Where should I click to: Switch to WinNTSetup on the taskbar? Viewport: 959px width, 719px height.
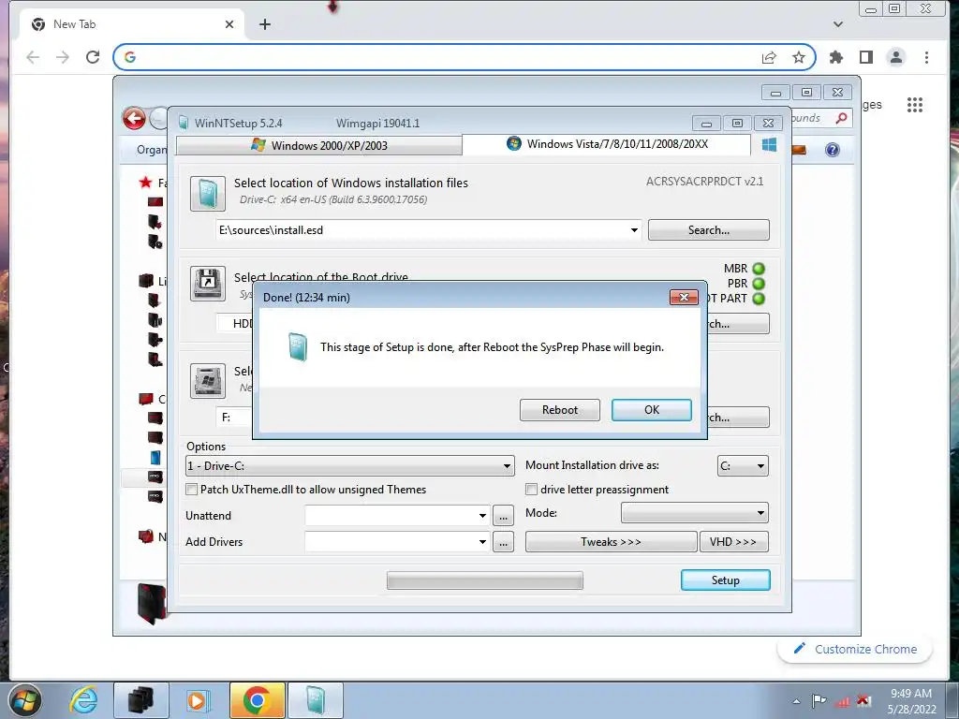point(316,700)
